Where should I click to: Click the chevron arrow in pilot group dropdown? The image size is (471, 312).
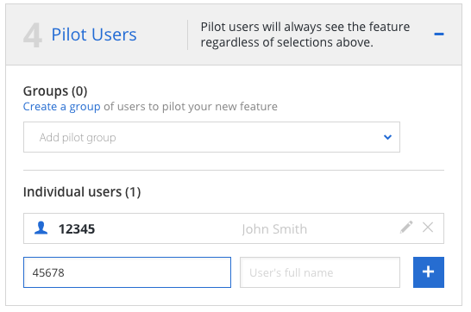[x=387, y=137]
